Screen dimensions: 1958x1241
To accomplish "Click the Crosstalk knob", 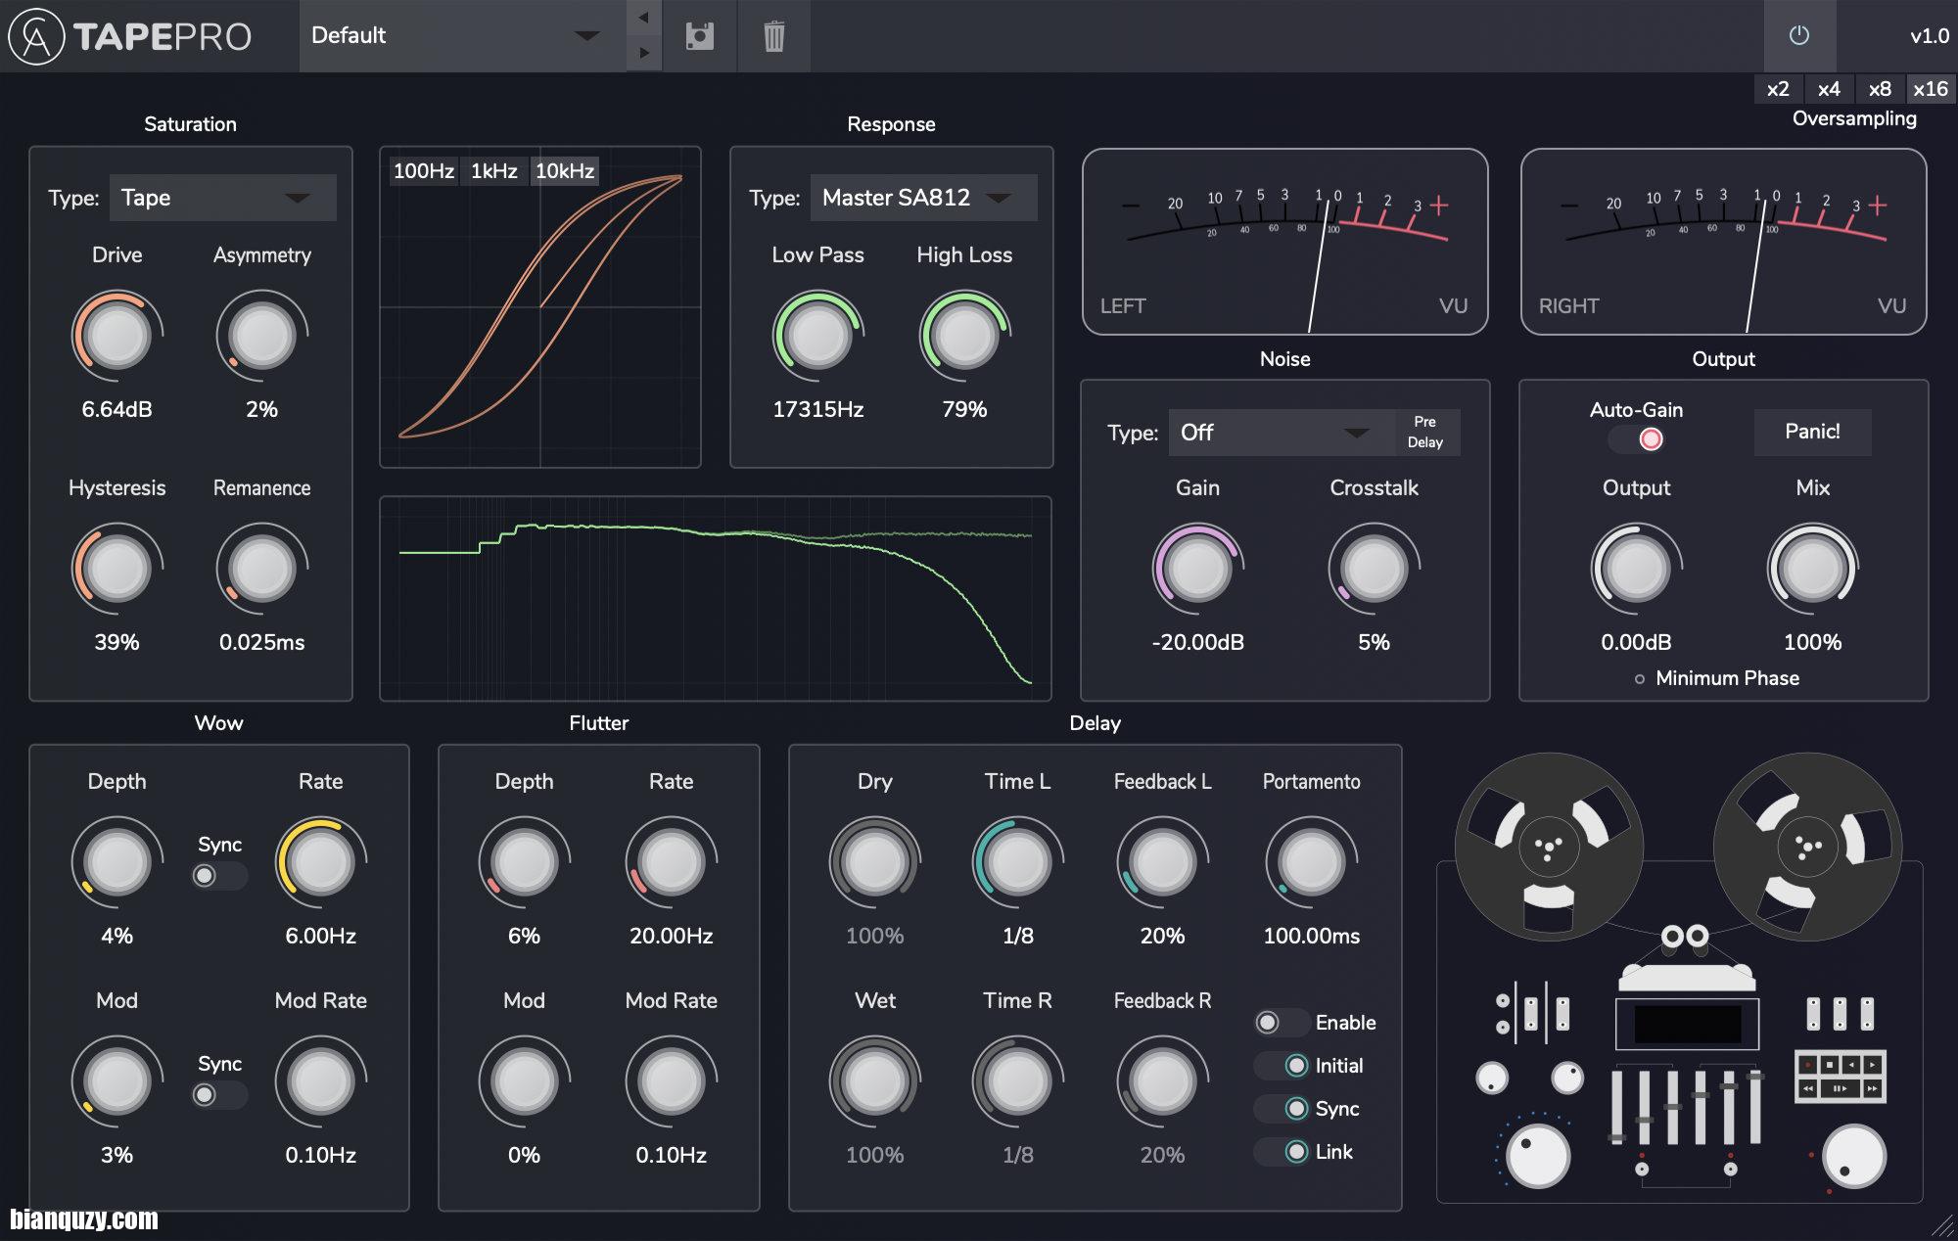I will (x=1374, y=569).
